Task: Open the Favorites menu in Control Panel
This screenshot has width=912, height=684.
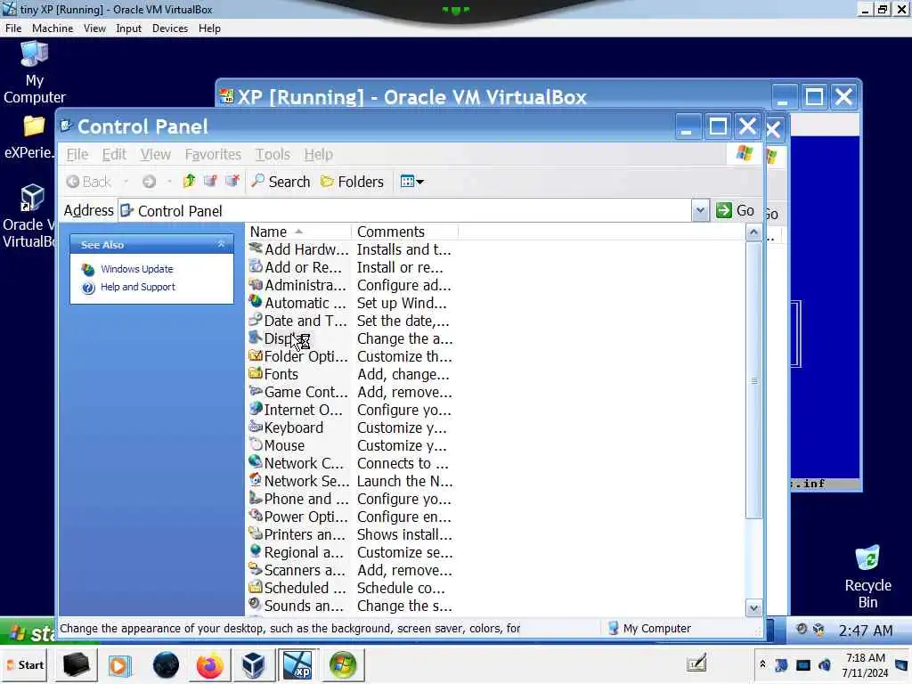Action: (213, 155)
